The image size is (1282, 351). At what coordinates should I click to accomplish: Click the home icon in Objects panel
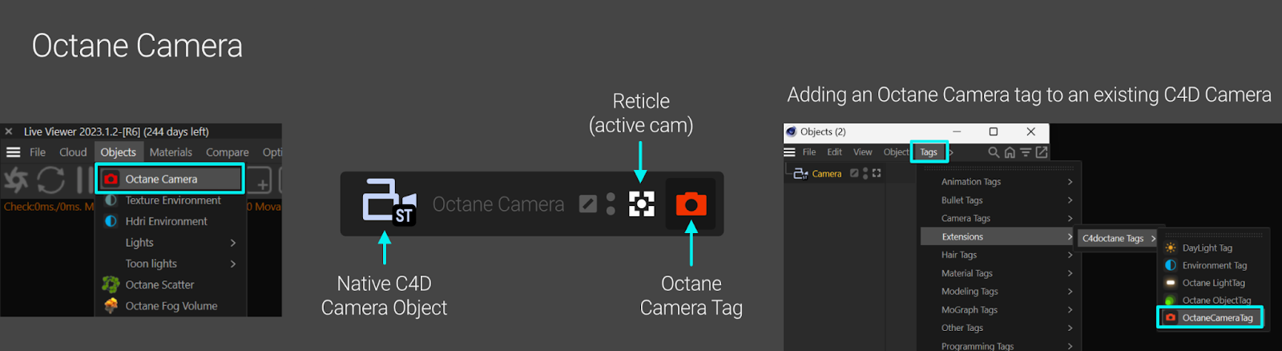click(x=1010, y=152)
